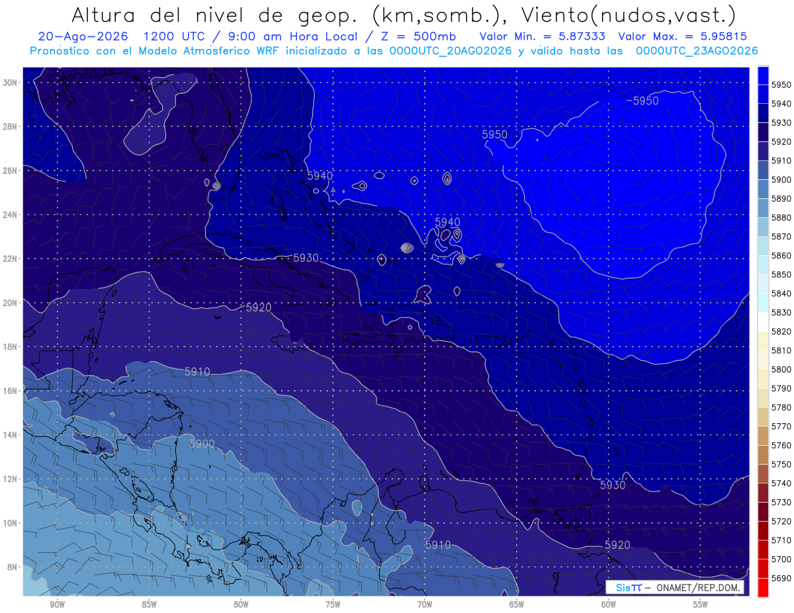This screenshot has width=794, height=613.
Task: Click the 10N latitude axis label
Action: click(x=10, y=523)
